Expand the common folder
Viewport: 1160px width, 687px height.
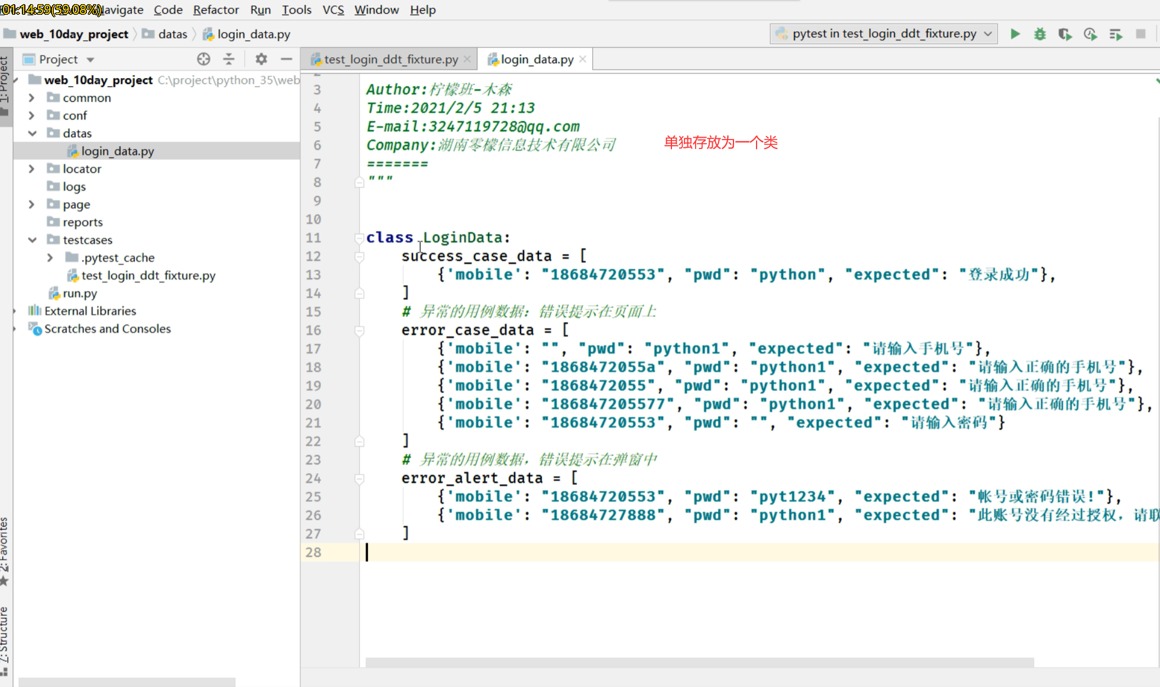pyautogui.click(x=32, y=98)
